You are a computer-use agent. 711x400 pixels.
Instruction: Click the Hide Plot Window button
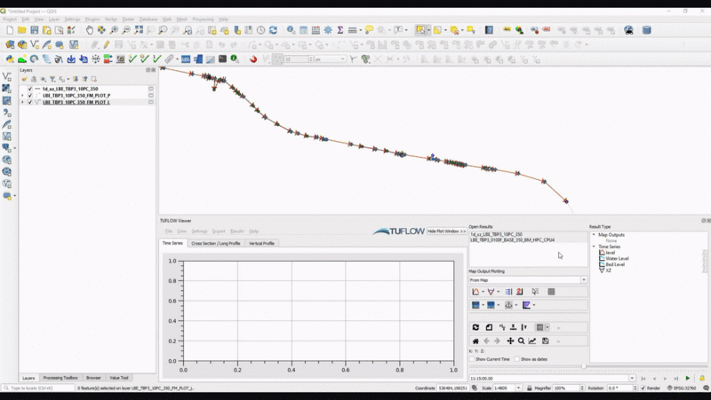pyautogui.click(x=446, y=231)
